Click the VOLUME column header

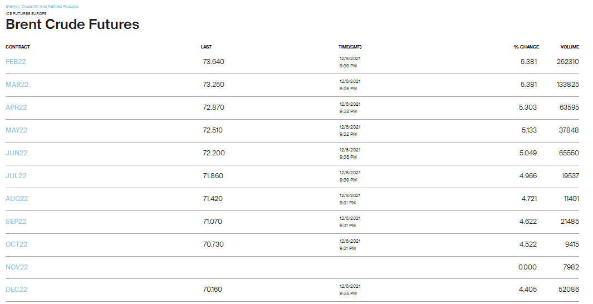tap(570, 47)
